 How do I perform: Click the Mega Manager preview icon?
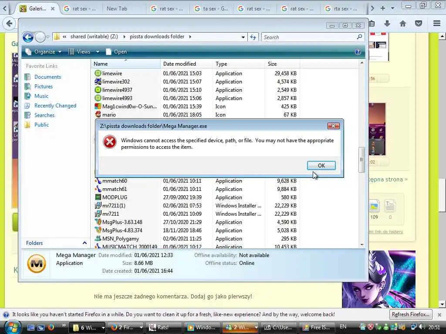(37, 264)
